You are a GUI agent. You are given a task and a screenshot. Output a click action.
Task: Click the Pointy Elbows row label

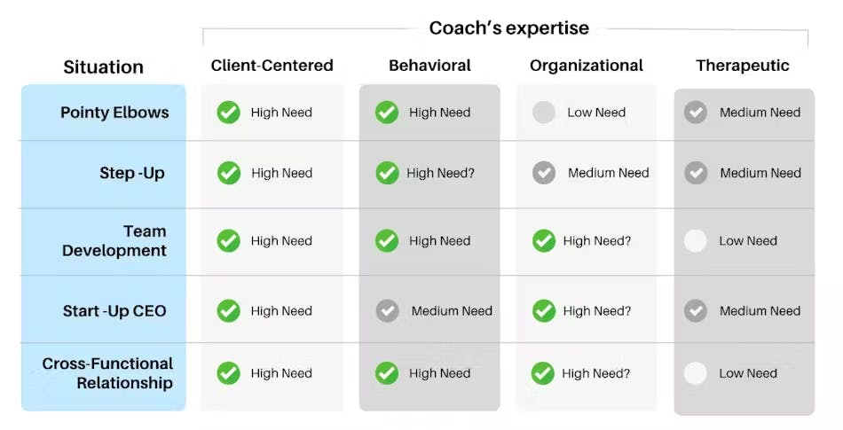[114, 113]
